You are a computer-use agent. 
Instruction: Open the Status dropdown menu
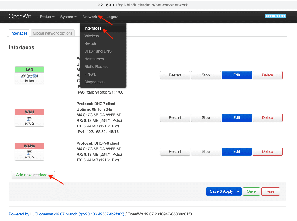47,17
